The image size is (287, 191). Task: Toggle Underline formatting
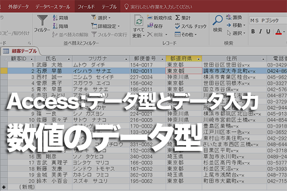(x=268, y=32)
